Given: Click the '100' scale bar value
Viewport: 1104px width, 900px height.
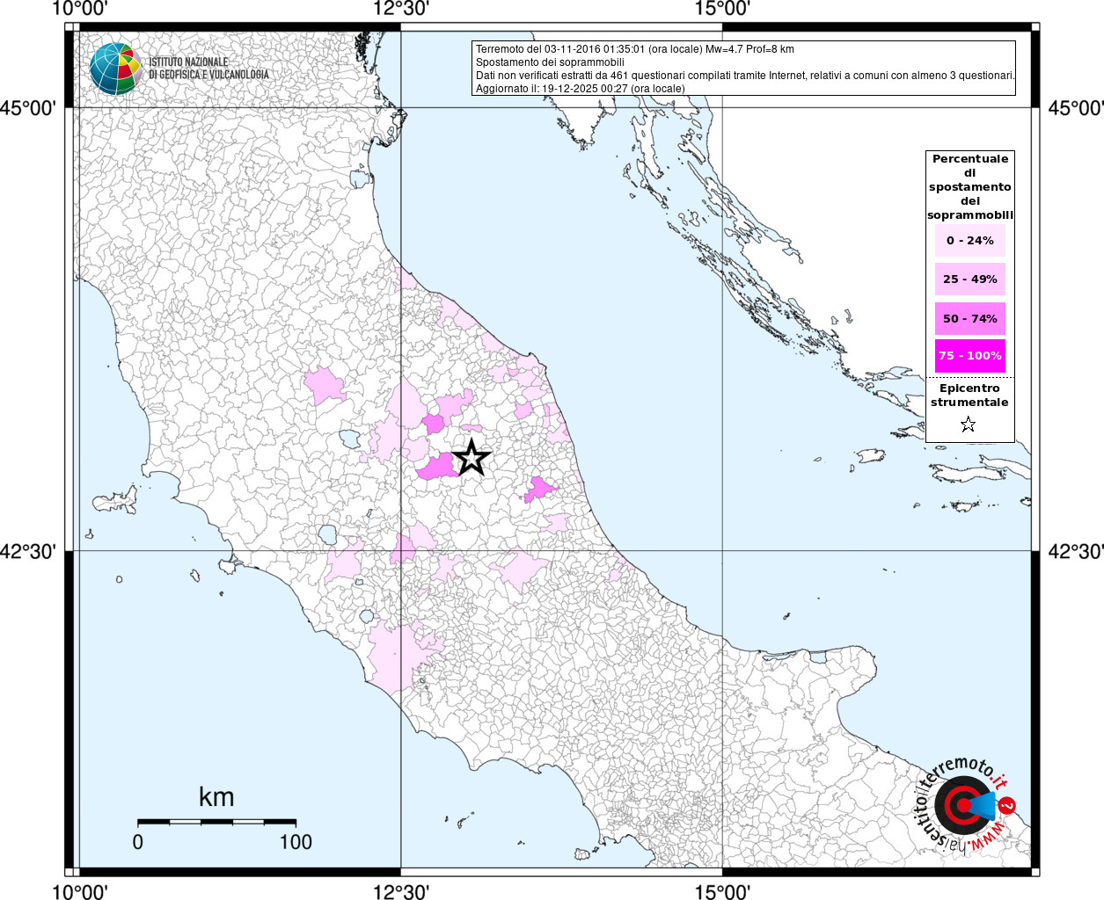Looking at the screenshot, I should [296, 842].
